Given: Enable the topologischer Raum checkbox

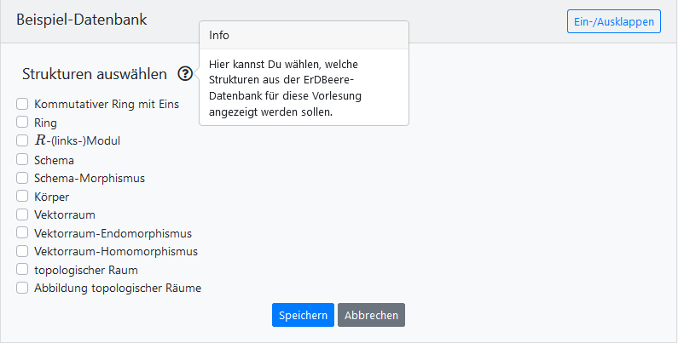Looking at the screenshot, I should pos(22,270).
